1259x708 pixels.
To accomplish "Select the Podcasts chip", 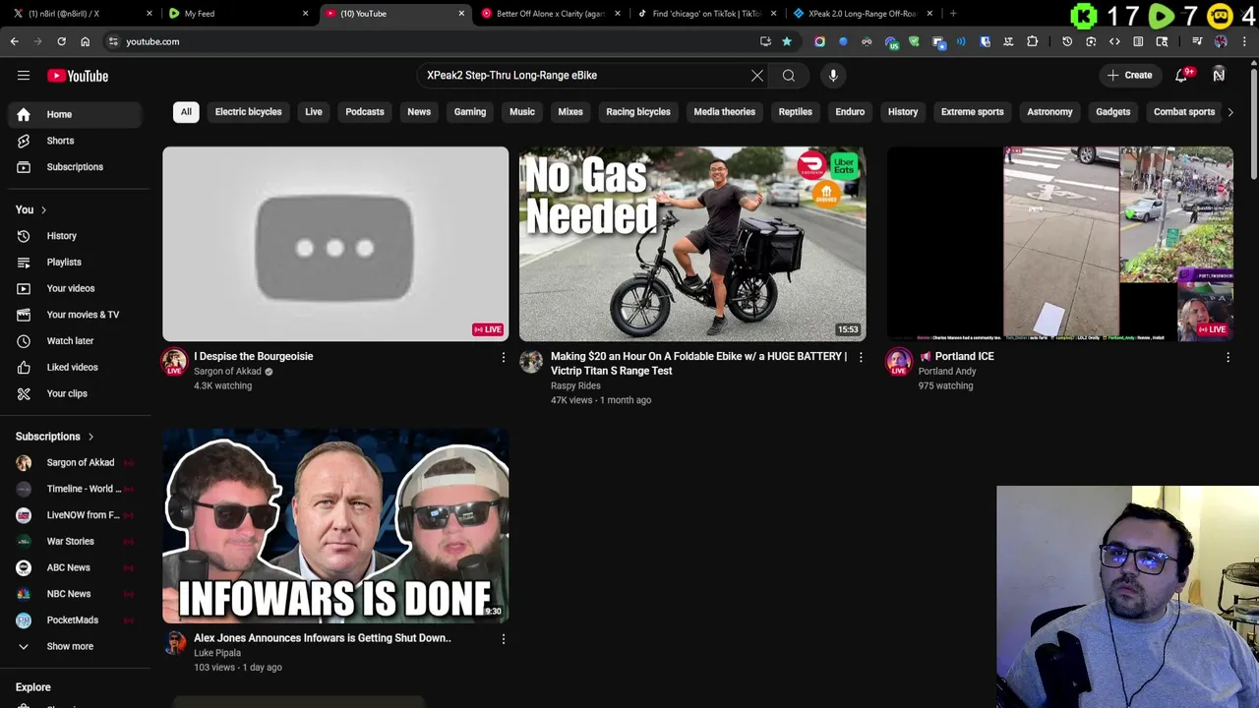I will [365, 112].
